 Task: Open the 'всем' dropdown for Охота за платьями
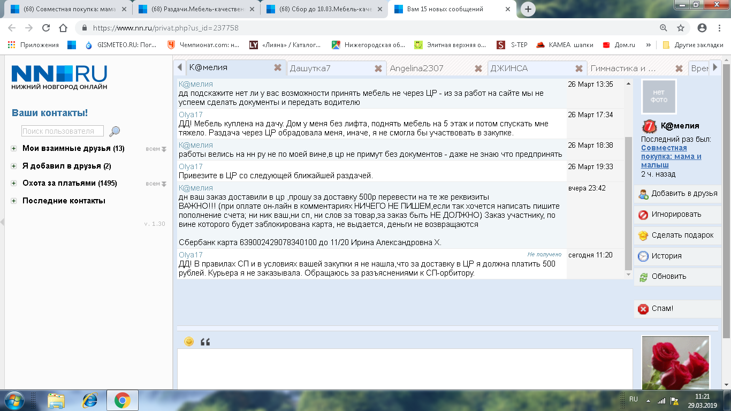[x=156, y=184]
